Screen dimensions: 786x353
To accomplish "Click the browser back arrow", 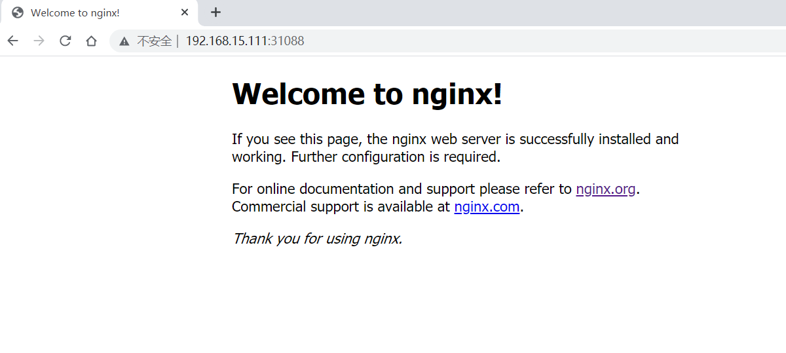I will point(13,41).
